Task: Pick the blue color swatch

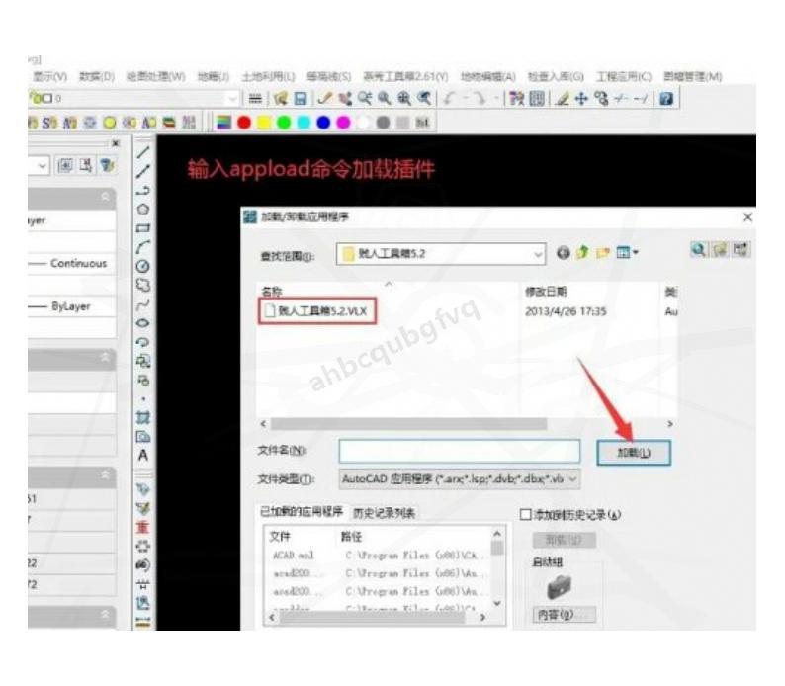Action: pos(324,123)
